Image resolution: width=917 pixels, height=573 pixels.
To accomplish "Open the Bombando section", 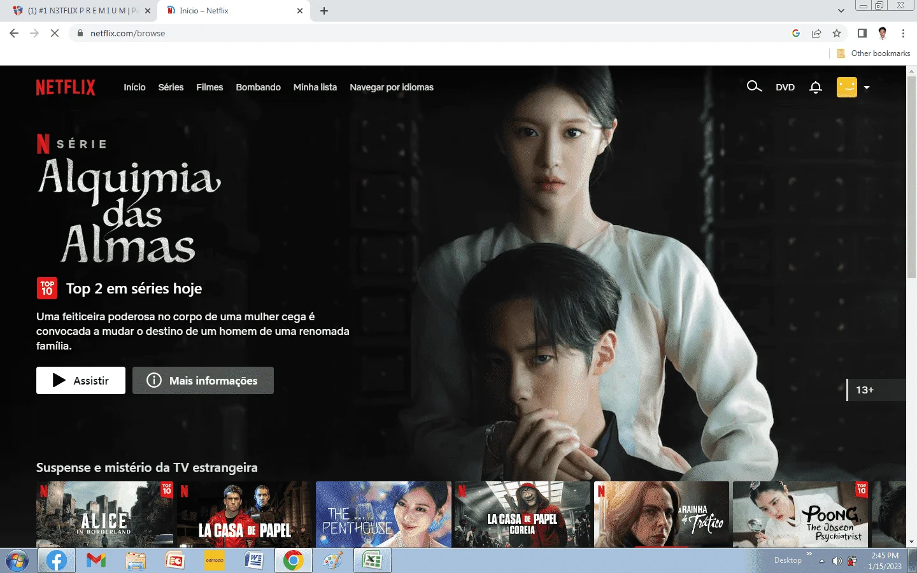I will [258, 87].
